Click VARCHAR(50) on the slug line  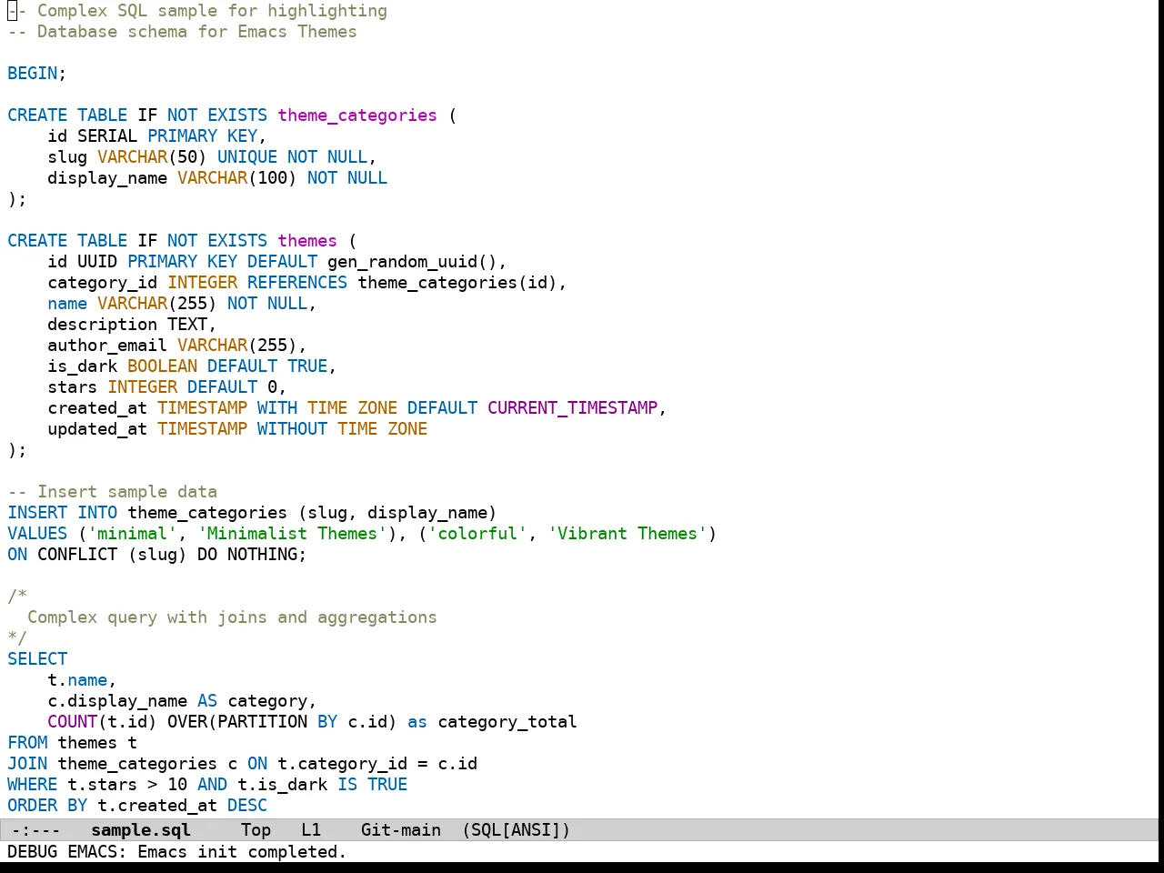[x=152, y=156]
